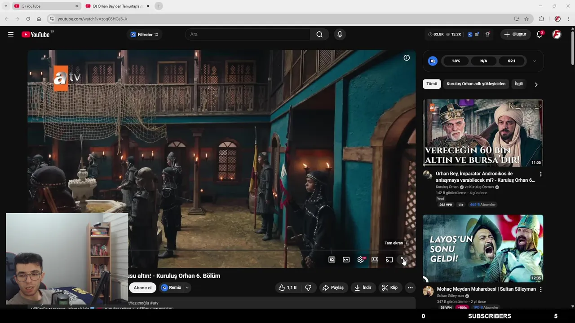Dislike the video thumbs-down icon
Viewport: 575px width, 323px height.
tap(308, 288)
